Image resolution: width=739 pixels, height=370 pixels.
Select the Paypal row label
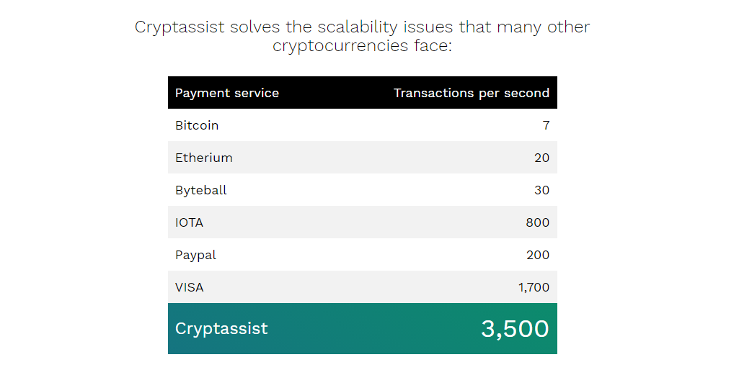(195, 255)
